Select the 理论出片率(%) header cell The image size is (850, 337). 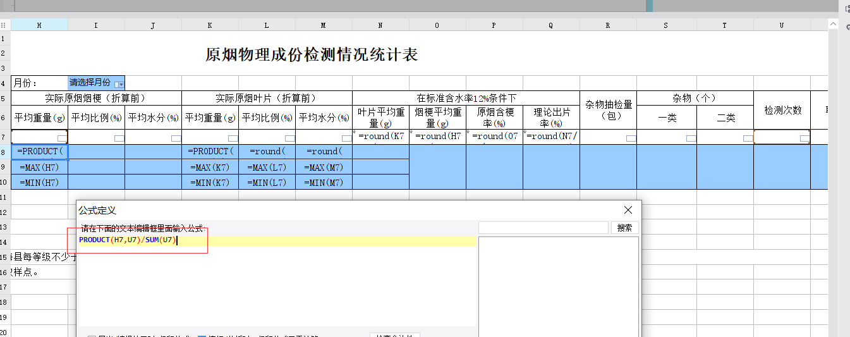coord(551,118)
